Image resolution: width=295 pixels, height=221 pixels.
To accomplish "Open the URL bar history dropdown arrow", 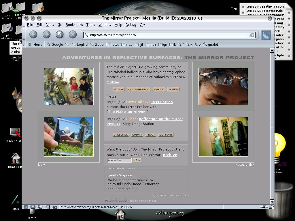I will (252, 35).
